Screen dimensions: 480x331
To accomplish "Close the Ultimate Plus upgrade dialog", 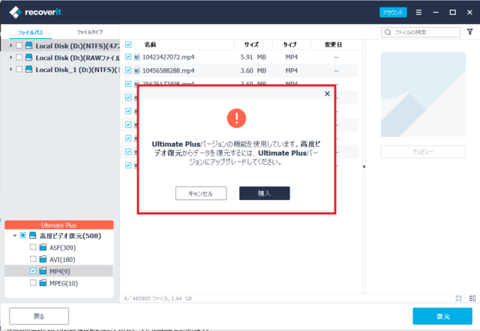I will [327, 94].
